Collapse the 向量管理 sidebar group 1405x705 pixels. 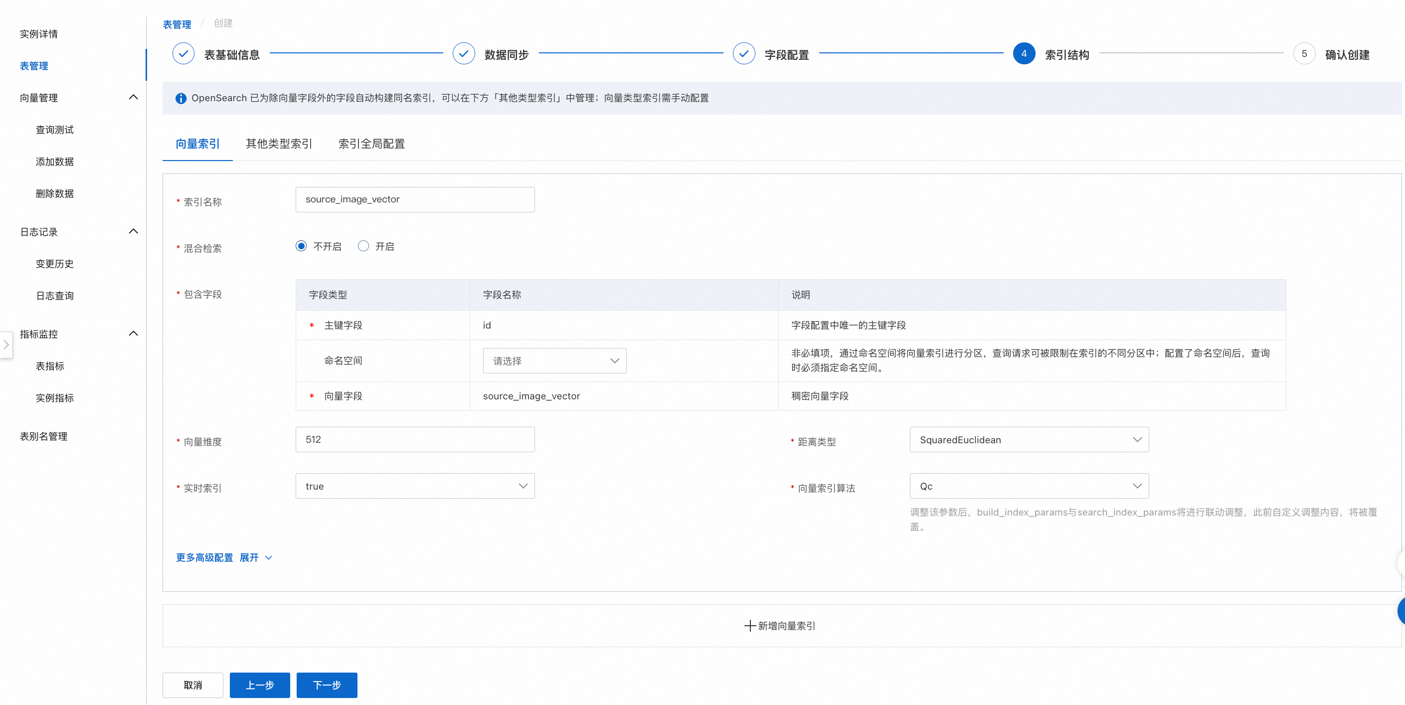(133, 97)
